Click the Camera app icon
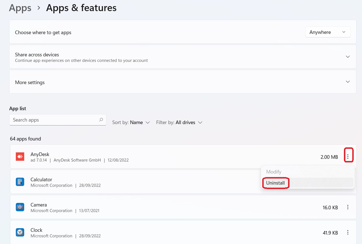Screen dimensions: 362x244 pyautogui.click(x=20, y=207)
